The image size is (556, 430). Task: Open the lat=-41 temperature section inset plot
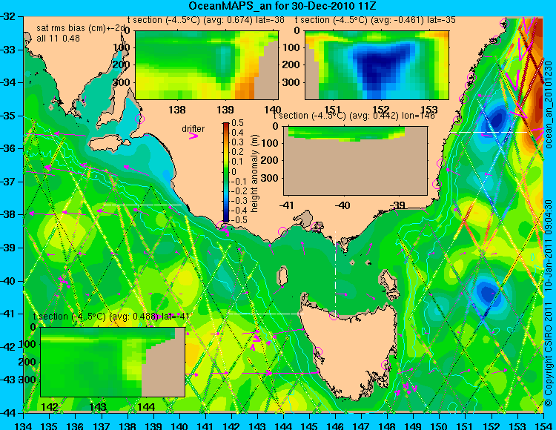[x=113, y=362]
